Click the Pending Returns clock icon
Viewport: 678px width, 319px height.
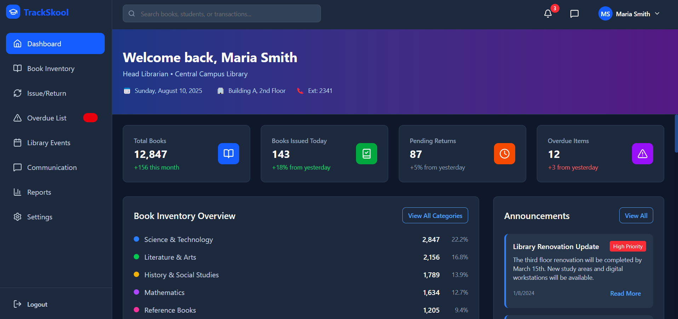(x=504, y=154)
